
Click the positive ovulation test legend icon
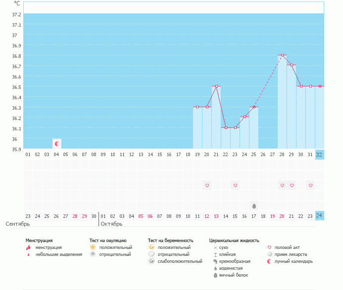(x=93, y=247)
